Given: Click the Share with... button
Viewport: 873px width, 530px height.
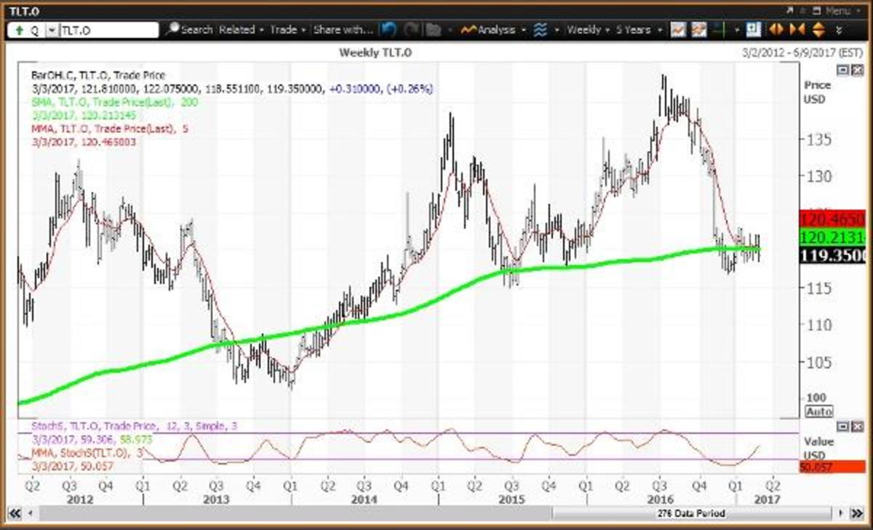Looking at the screenshot, I should pos(342,30).
